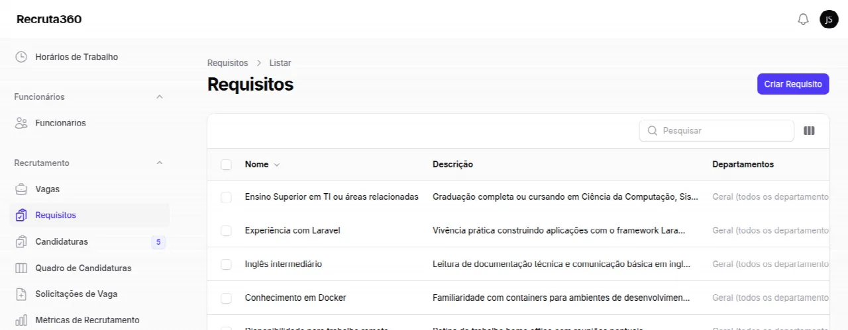Open the Ensino Superior em TI requirement
Image resolution: width=848 pixels, height=330 pixels.
pos(332,197)
